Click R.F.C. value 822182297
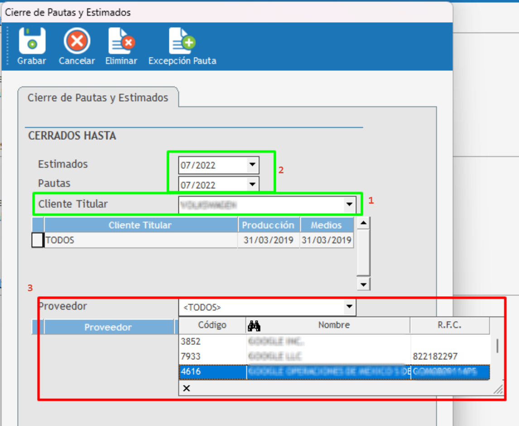 [435, 357]
